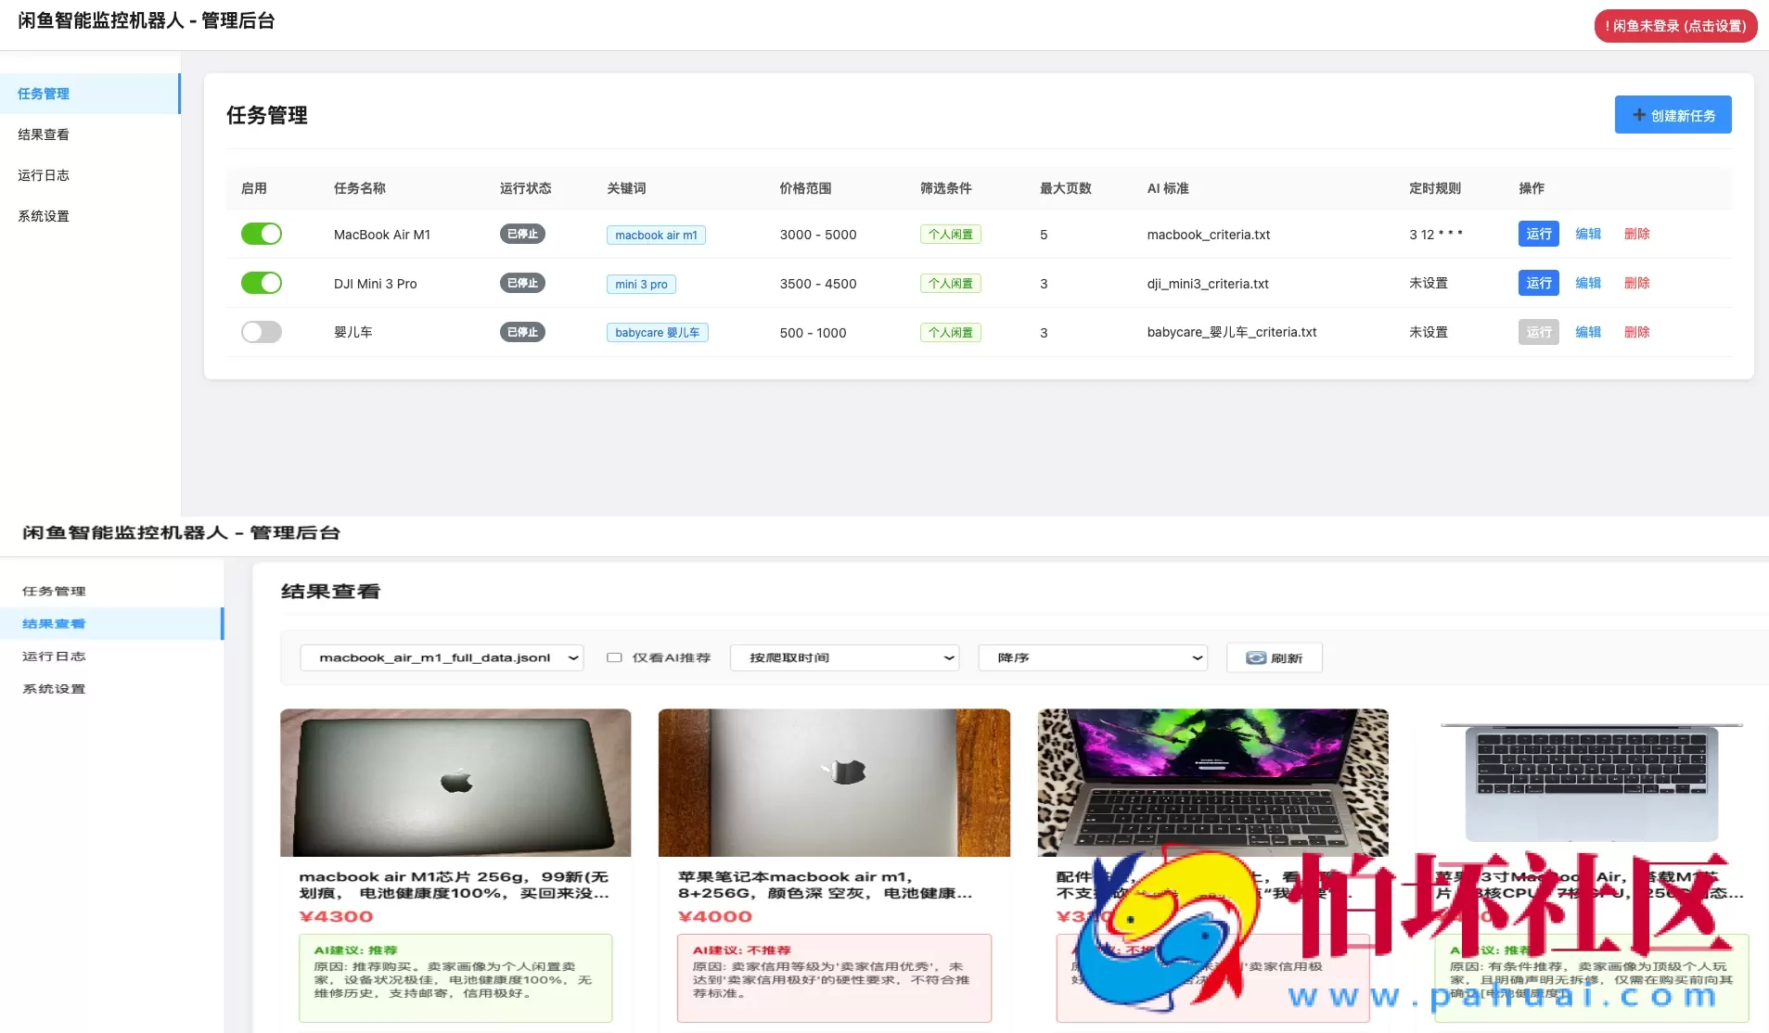Open the first MacBook listing thumbnail
Screen dimensions: 1769x1033
455,782
